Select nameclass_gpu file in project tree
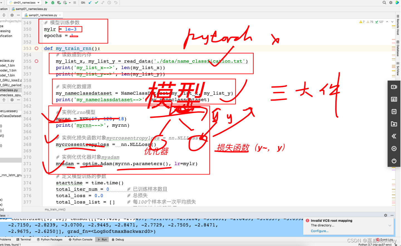This screenshot has width=401, height=246. coord(11,95)
